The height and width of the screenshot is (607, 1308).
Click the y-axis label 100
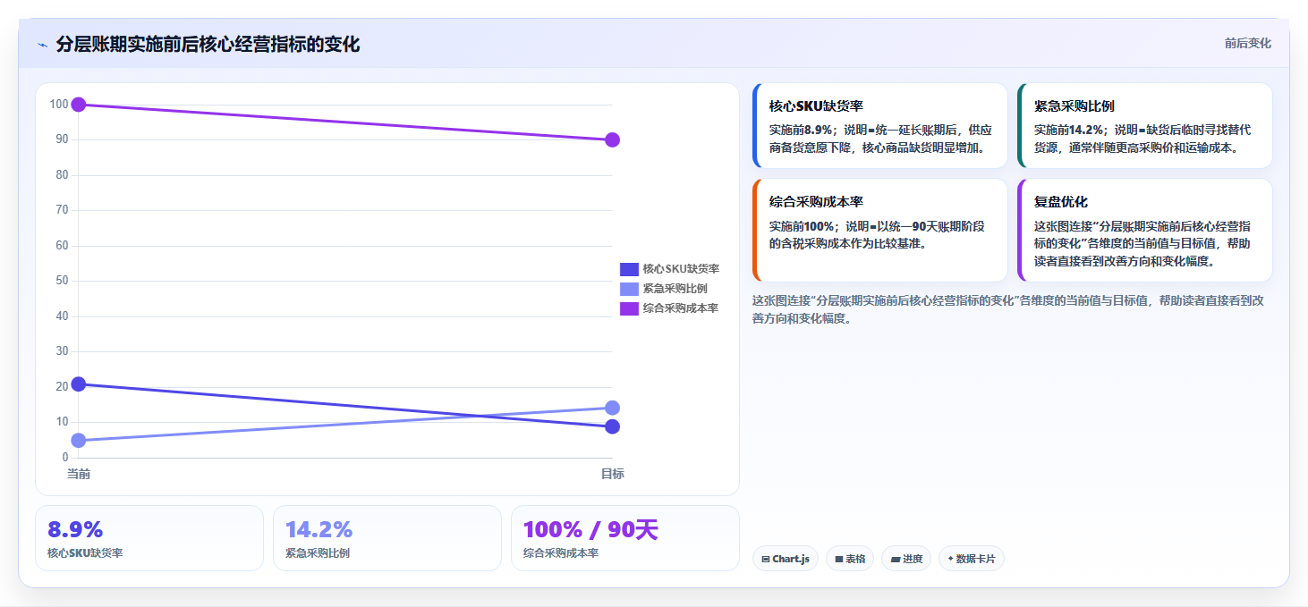(59, 105)
